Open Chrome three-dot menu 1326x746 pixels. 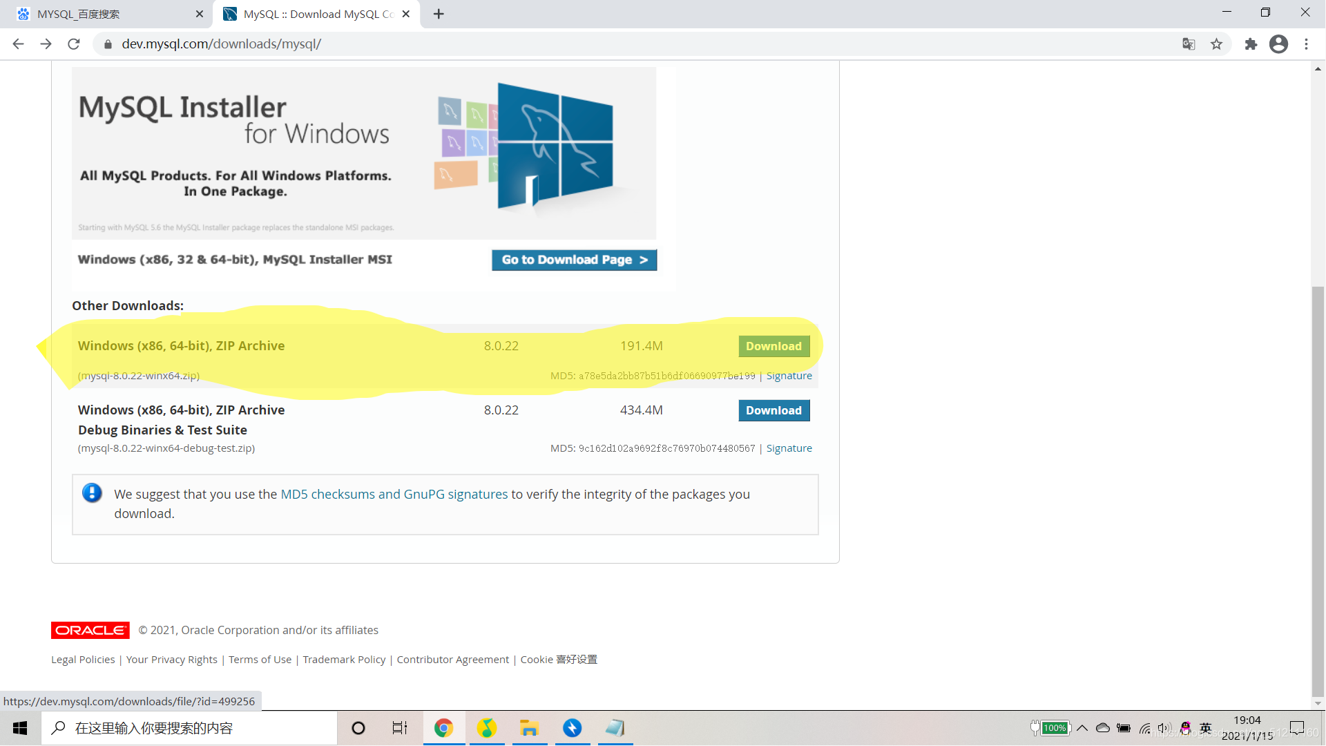pos(1306,44)
